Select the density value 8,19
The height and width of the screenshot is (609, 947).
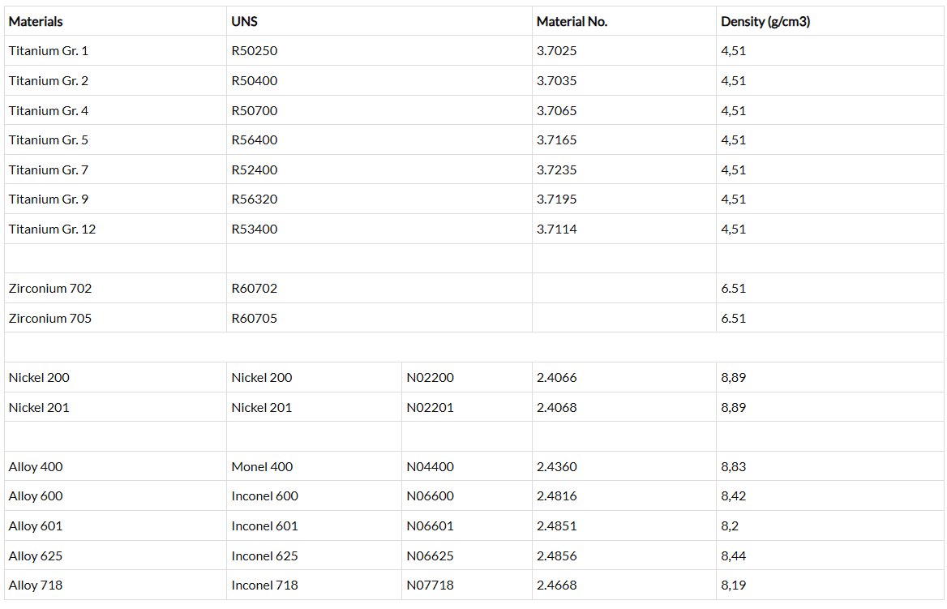click(x=733, y=585)
